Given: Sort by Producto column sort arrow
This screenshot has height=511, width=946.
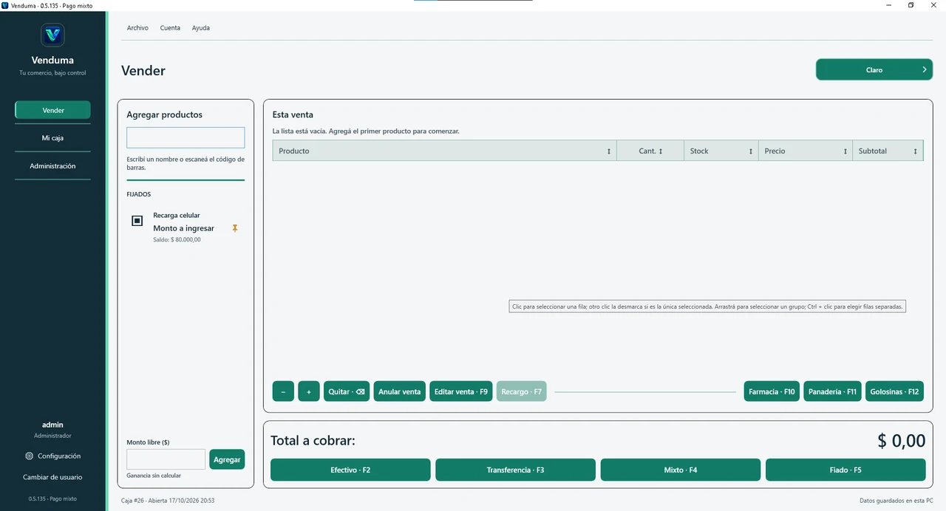Looking at the screenshot, I should pyautogui.click(x=609, y=151).
